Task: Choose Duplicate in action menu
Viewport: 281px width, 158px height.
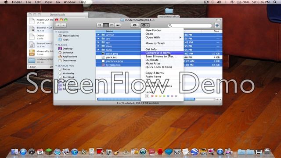Action: [162, 60]
